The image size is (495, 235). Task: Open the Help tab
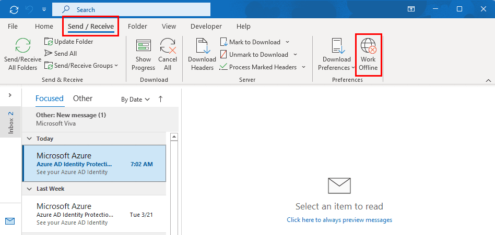click(x=243, y=27)
